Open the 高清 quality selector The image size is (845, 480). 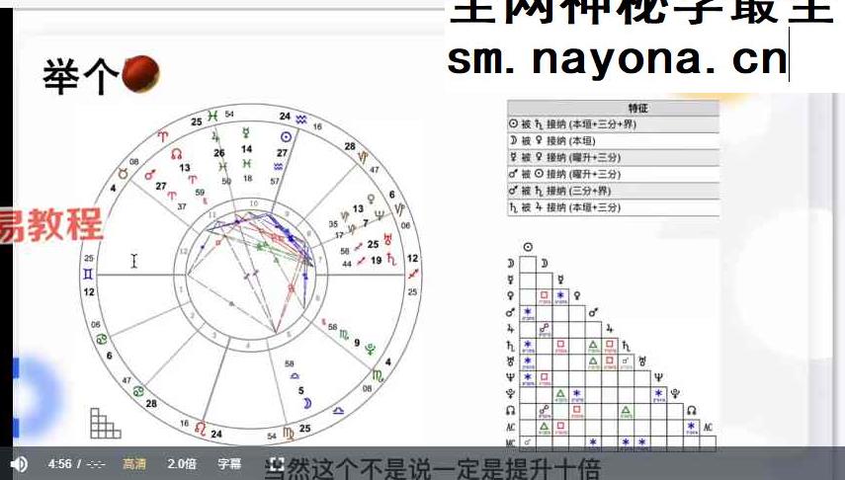coord(134,464)
